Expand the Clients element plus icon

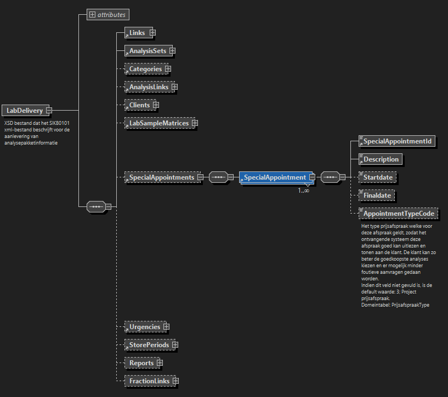coord(156,105)
